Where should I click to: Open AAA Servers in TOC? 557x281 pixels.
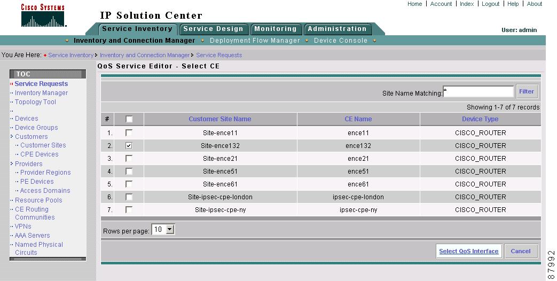pos(33,235)
